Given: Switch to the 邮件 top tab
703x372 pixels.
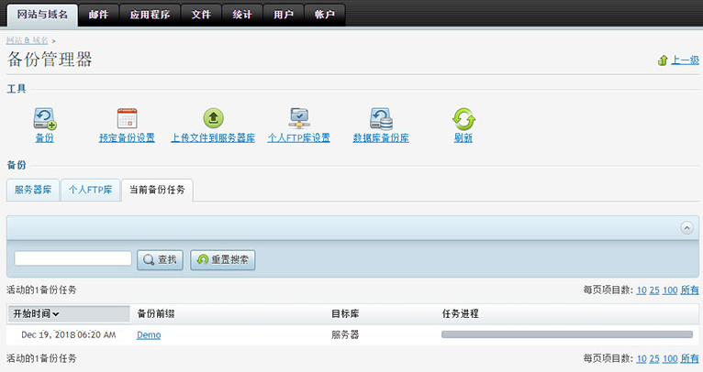Looking at the screenshot, I should pos(98,15).
